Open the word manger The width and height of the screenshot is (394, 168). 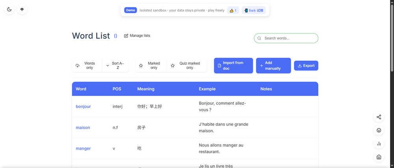tap(83, 148)
